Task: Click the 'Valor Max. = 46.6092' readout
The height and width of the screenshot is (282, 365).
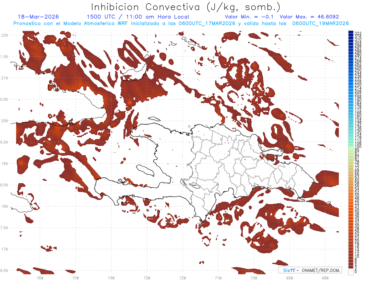Action: coord(309,17)
